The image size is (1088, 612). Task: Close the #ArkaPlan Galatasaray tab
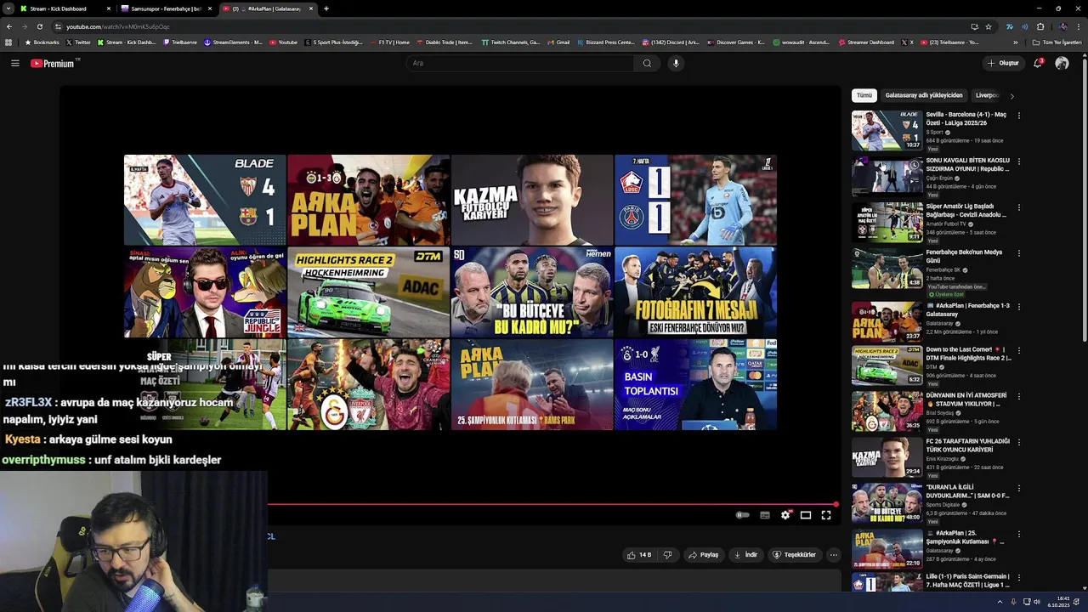311,8
